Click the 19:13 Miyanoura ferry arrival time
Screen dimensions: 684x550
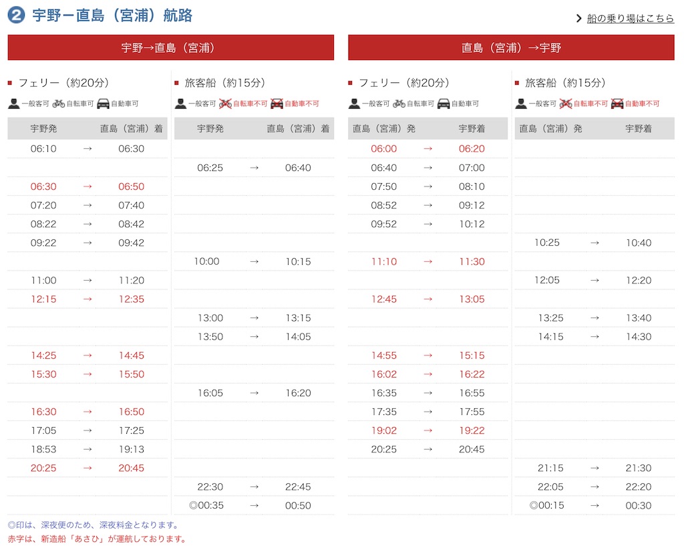[132, 450]
